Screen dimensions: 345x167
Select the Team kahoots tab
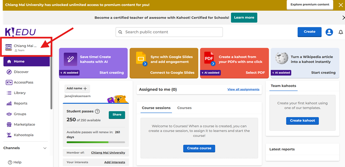coord(283,86)
